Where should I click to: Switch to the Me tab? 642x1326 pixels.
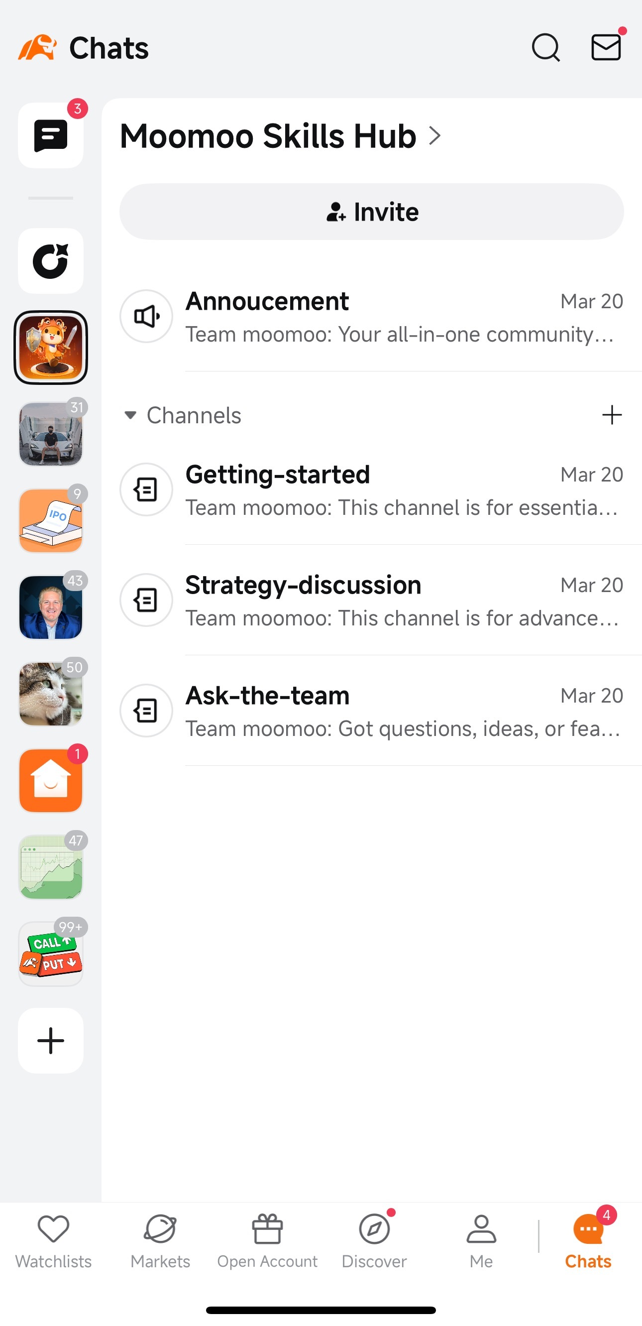(x=481, y=1241)
